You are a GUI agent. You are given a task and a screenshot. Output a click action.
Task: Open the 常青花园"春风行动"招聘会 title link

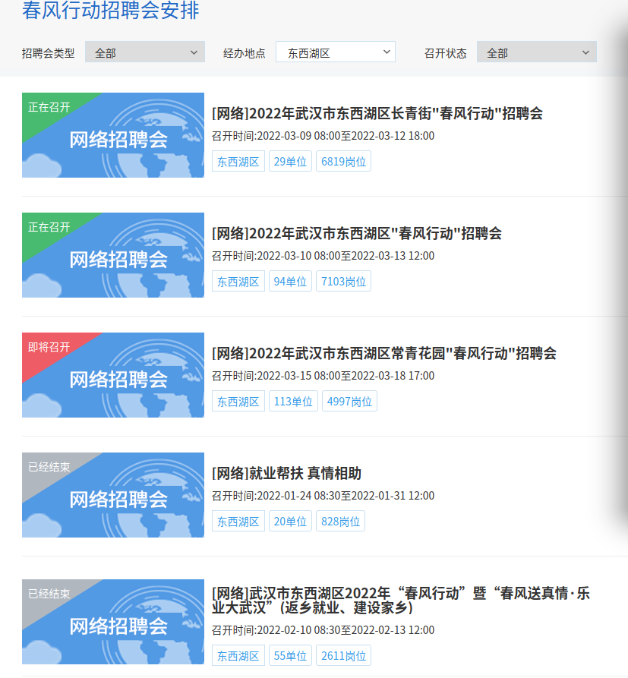[383, 354]
